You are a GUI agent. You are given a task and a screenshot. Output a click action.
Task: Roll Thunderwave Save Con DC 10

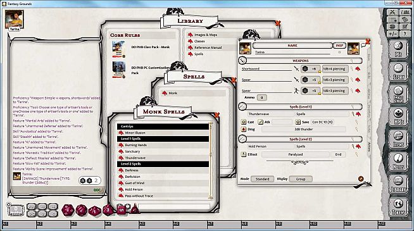298,122
